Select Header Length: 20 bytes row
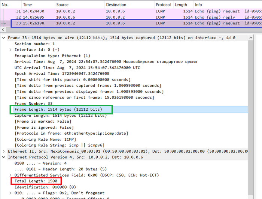 (x=61, y=169)
